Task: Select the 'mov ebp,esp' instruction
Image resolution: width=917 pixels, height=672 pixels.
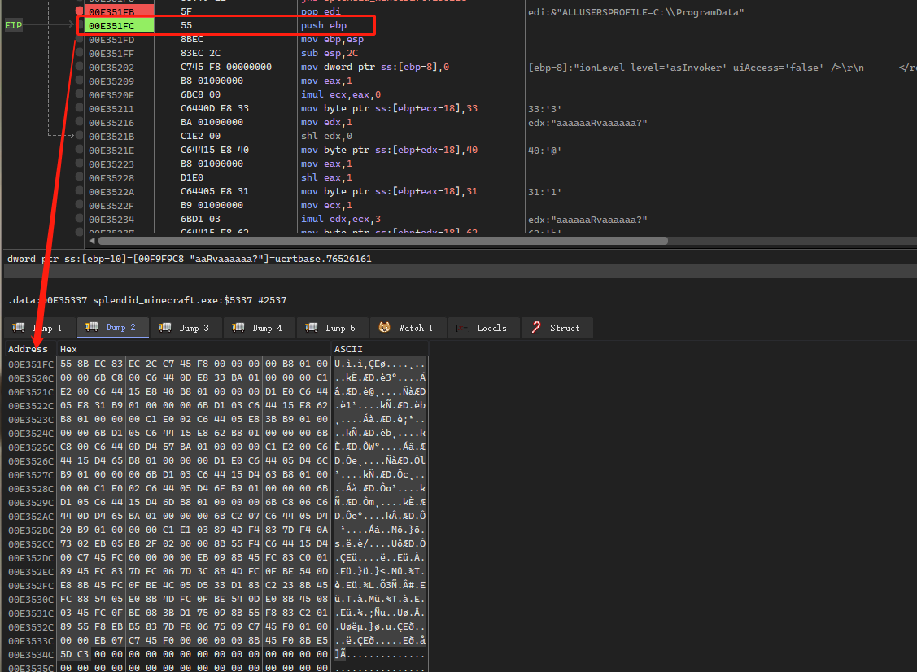Action: pyautogui.click(x=332, y=39)
